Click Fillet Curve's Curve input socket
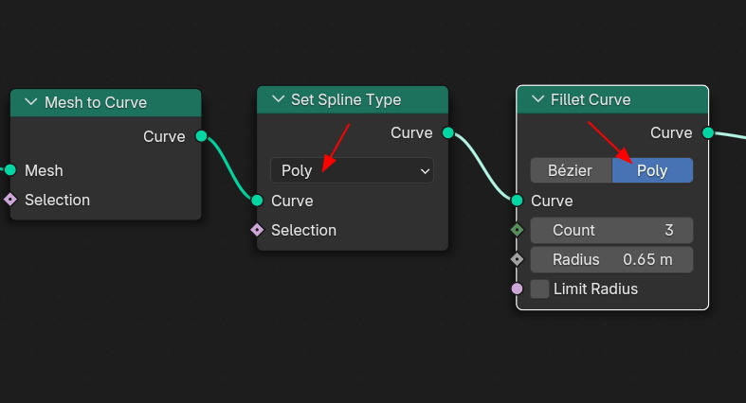Viewport: 746px width, 403px height. (x=518, y=201)
